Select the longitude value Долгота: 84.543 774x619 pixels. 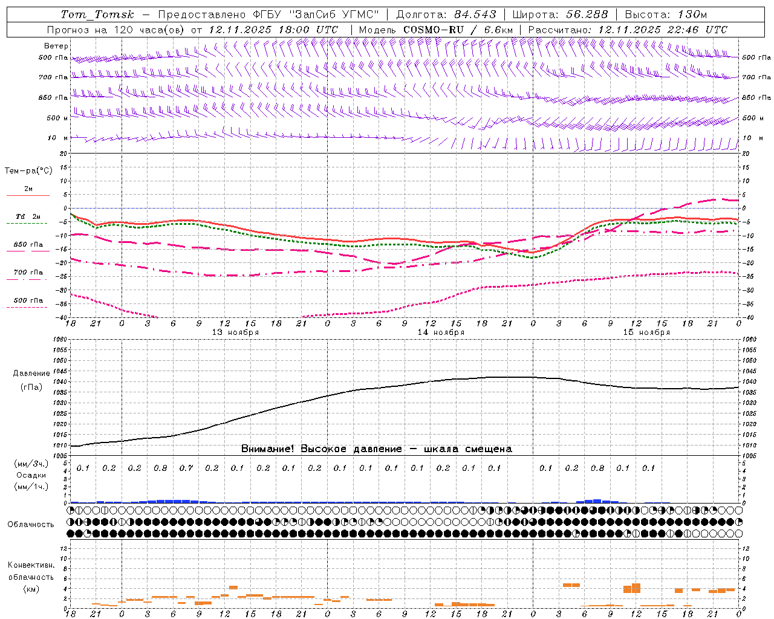(446, 15)
